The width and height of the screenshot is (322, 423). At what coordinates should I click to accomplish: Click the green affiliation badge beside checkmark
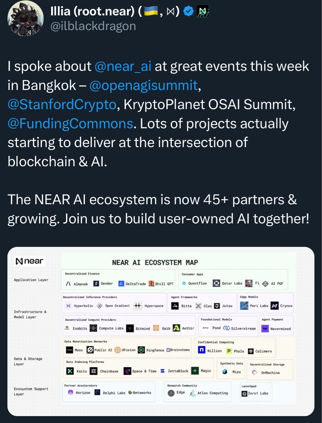point(203,12)
